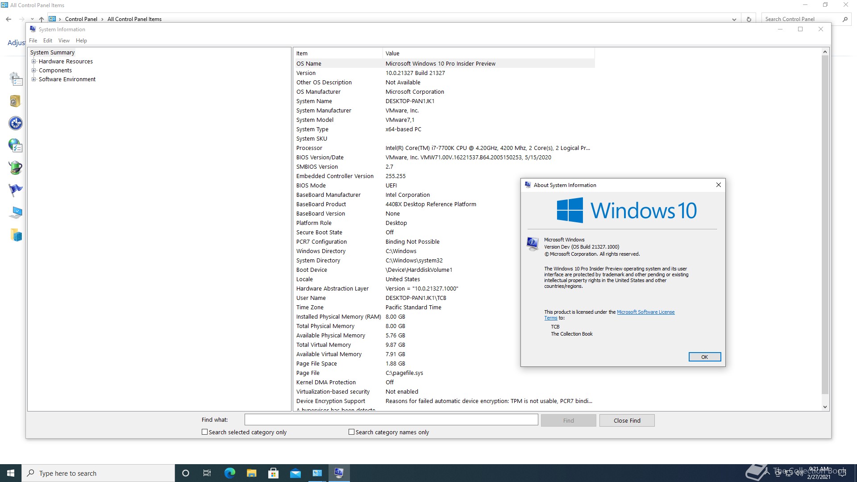Show hidden system tray icons
Image resolution: width=857 pixels, height=482 pixels.
pyautogui.click(x=767, y=473)
